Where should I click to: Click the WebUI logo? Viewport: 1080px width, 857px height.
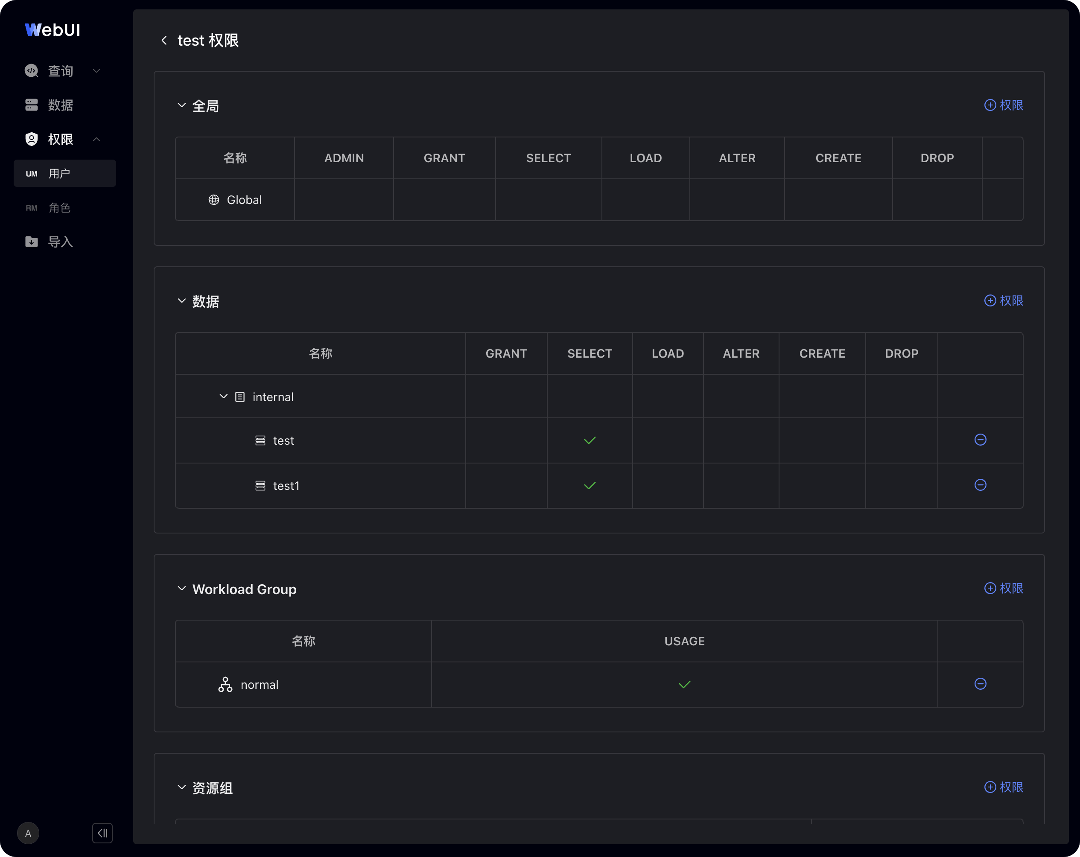53,30
